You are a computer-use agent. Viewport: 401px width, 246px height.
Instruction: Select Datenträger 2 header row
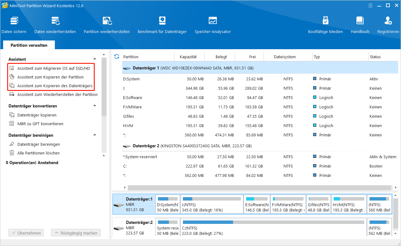(x=260, y=146)
